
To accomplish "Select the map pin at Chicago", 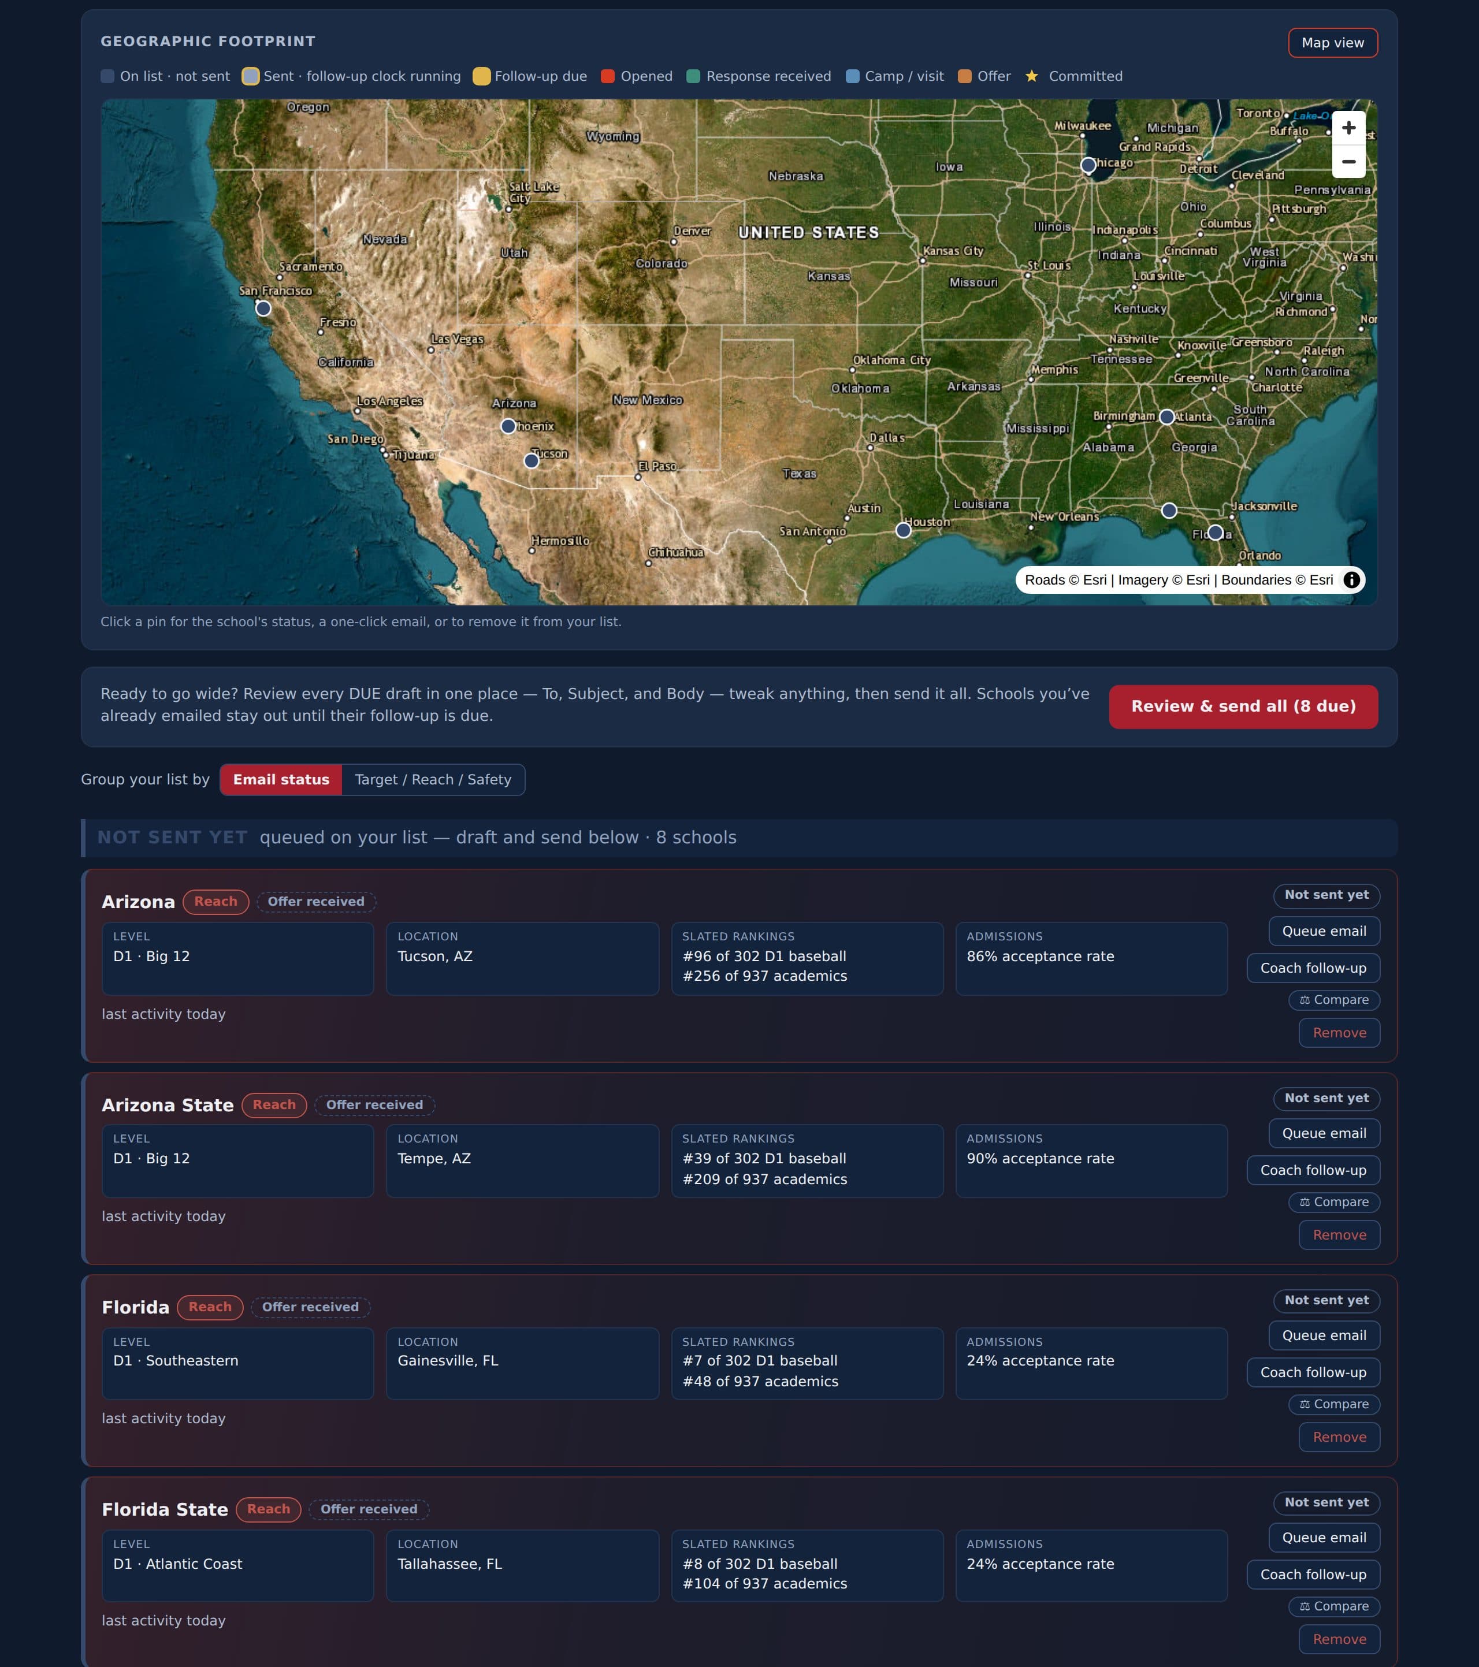I will tap(1088, 165).
